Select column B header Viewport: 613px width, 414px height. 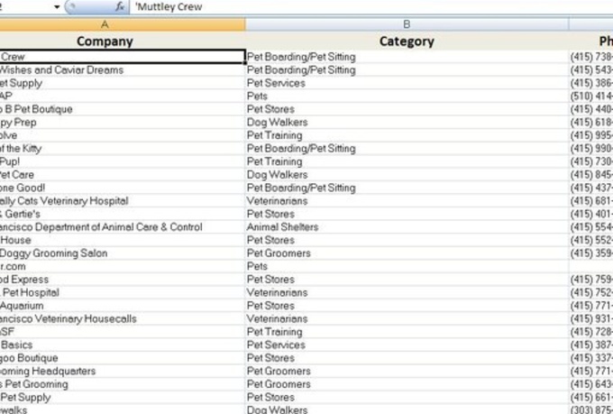pyautogui.click(x=407, y=24)
